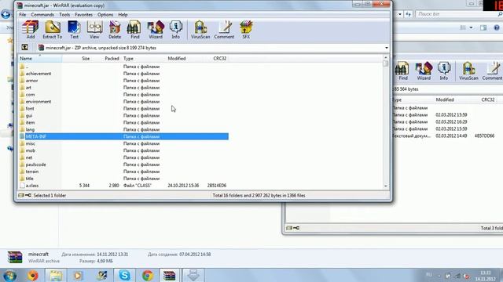Click the Delete toolbar icon
The height and width of the screenshot is (282, 503).
click(x=115, y=30)
